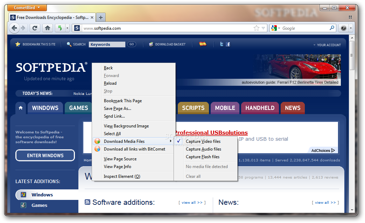Expand YOUR ACCOUNT dropdown
This screenshot has width=365, height=223.
point(327,45)
